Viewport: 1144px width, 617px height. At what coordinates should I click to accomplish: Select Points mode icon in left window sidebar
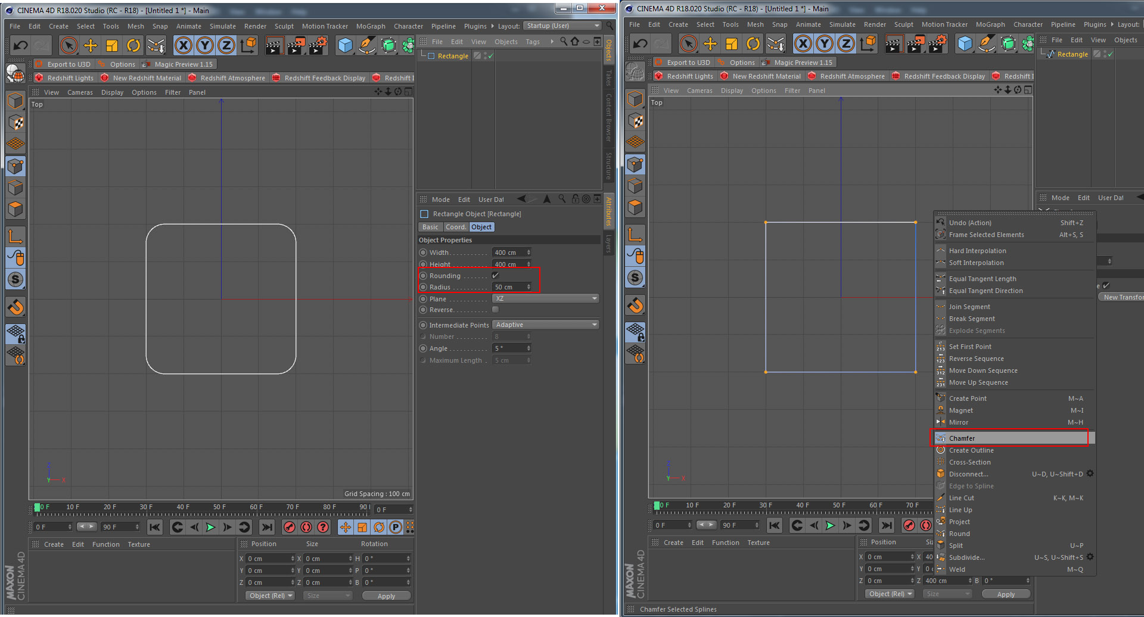click(x=15, y=166)
